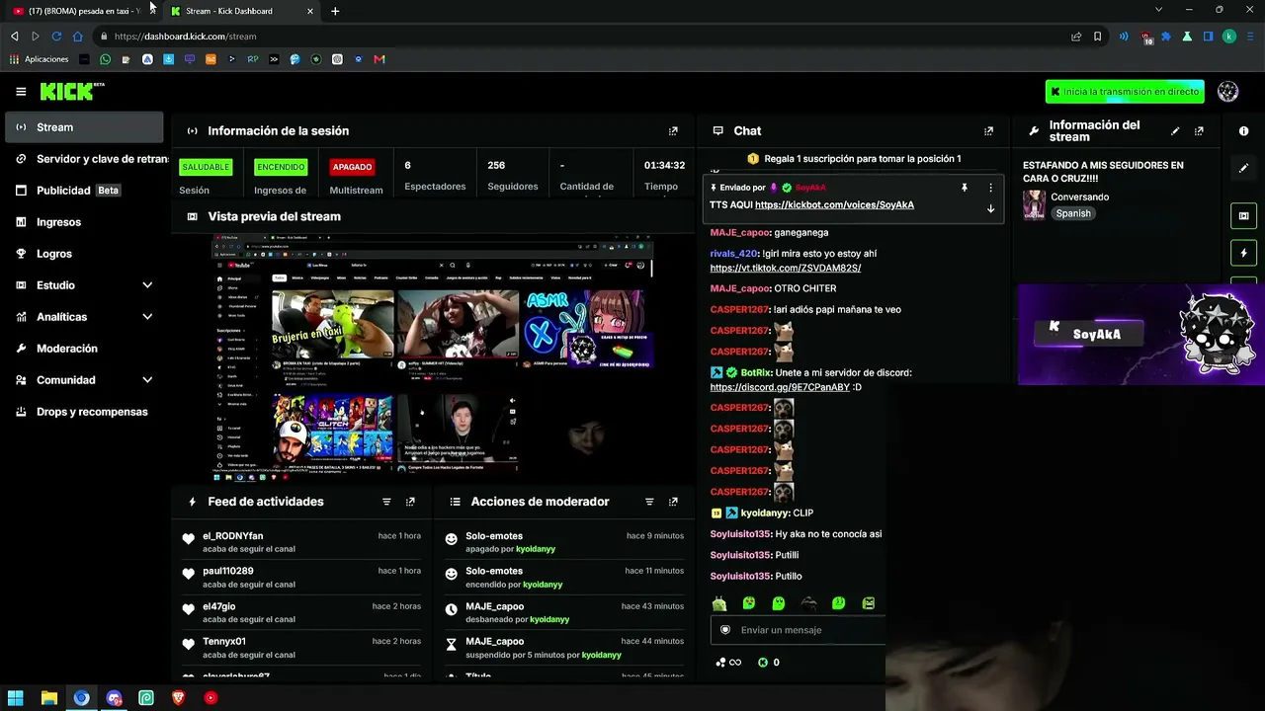
Task: Expand the Comunidad sidebar section
Action: [147, 380]
